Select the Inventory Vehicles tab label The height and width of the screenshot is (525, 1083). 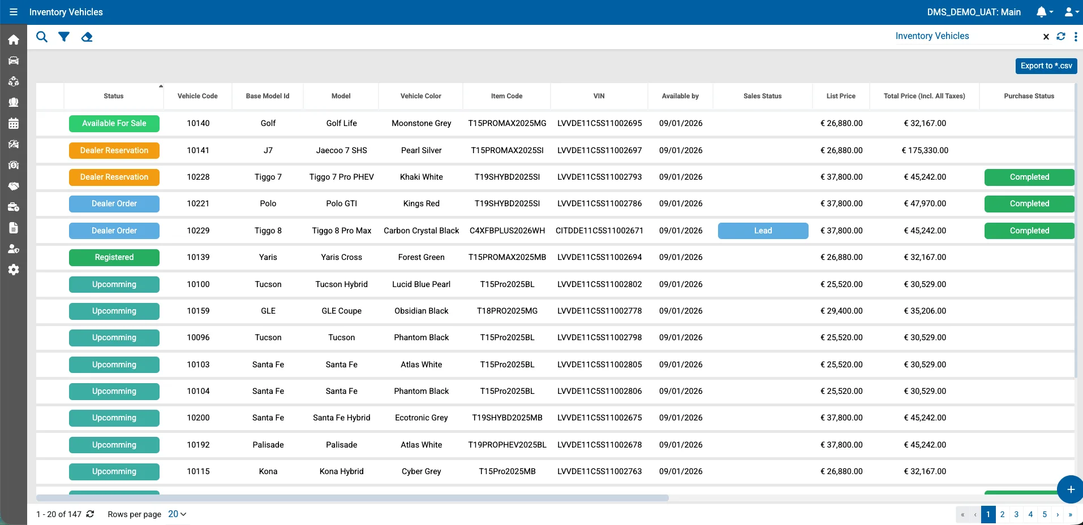(x=932, y=36)
